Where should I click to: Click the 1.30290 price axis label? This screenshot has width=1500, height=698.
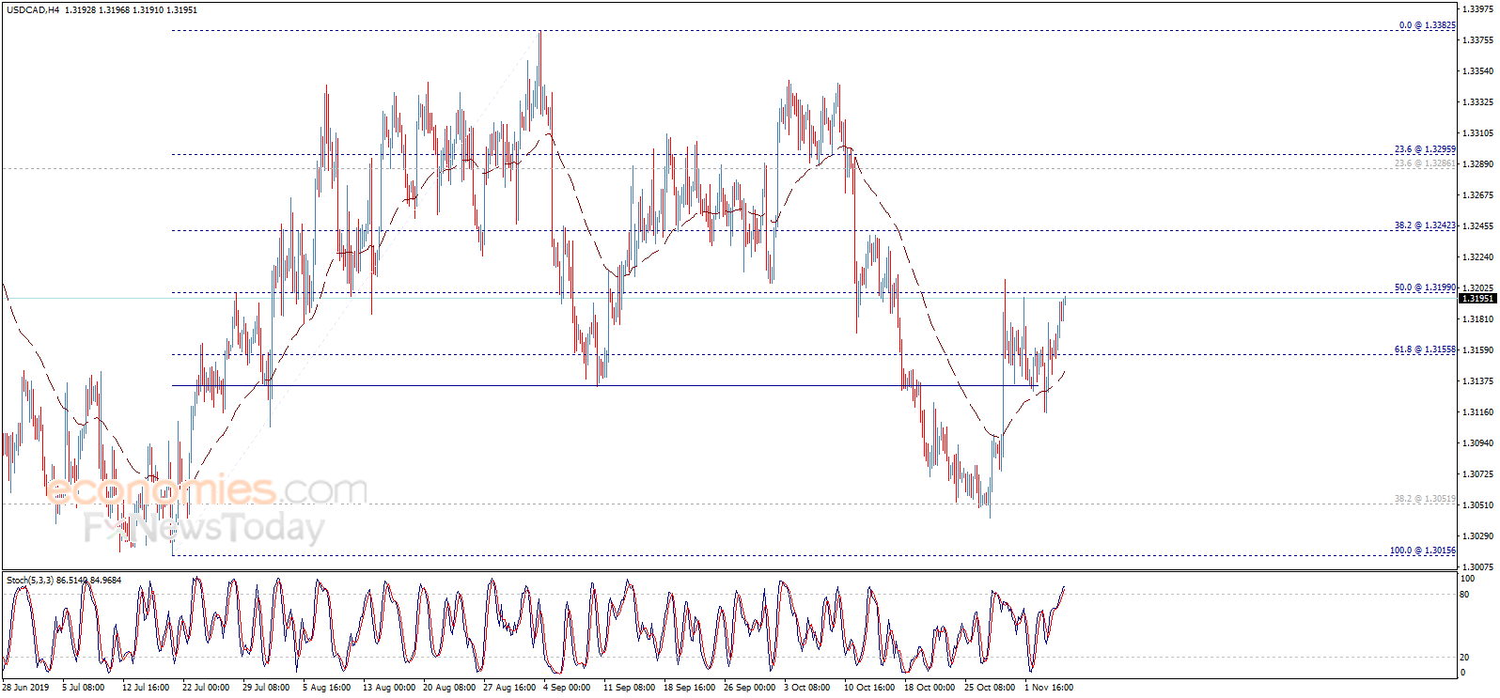tap(1478, 536)
